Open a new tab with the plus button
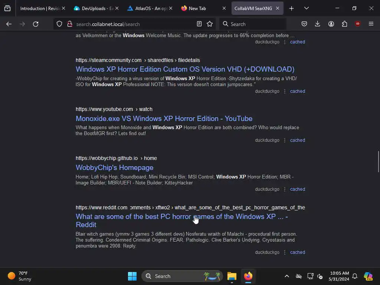380x285 pixels. pos(292,9)
